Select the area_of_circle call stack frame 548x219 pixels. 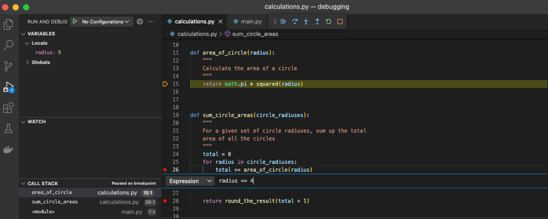pyautogui.click(x=90, y=192)
